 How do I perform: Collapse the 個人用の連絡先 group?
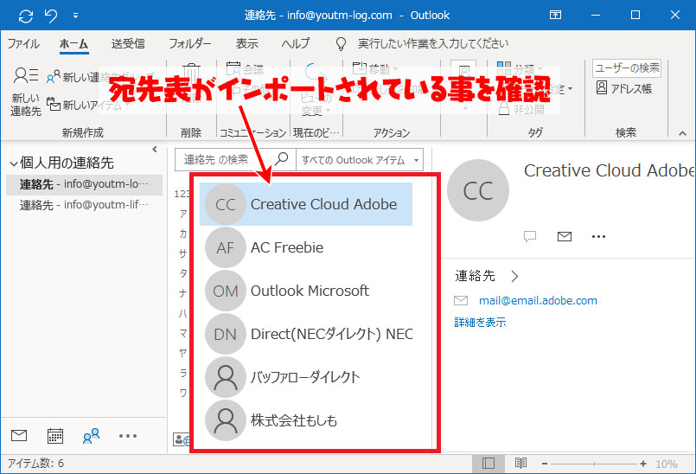(14, 163)
